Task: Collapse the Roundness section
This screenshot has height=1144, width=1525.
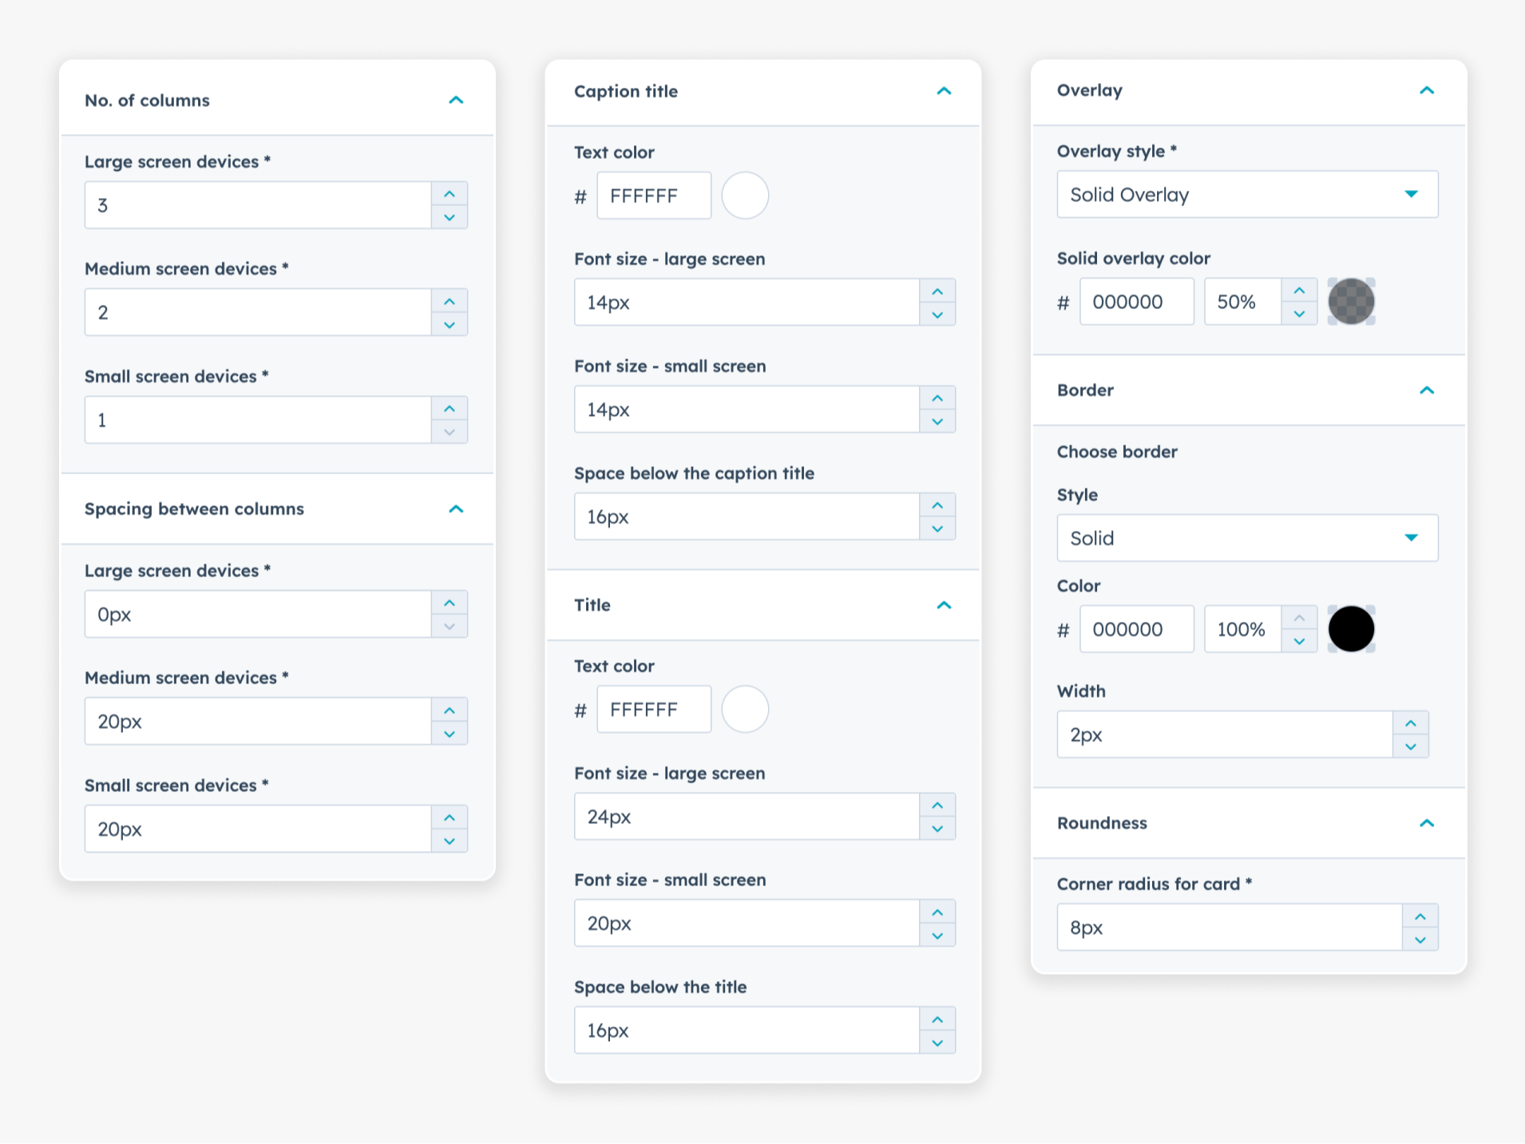Action: pyautogui.click(x=1428, y=822)
